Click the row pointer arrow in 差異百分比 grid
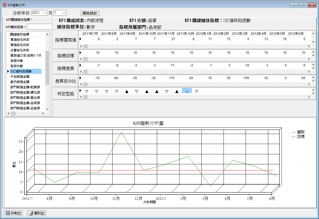The image size is (319, 219). pyautogui.click(x=80, y=78)
